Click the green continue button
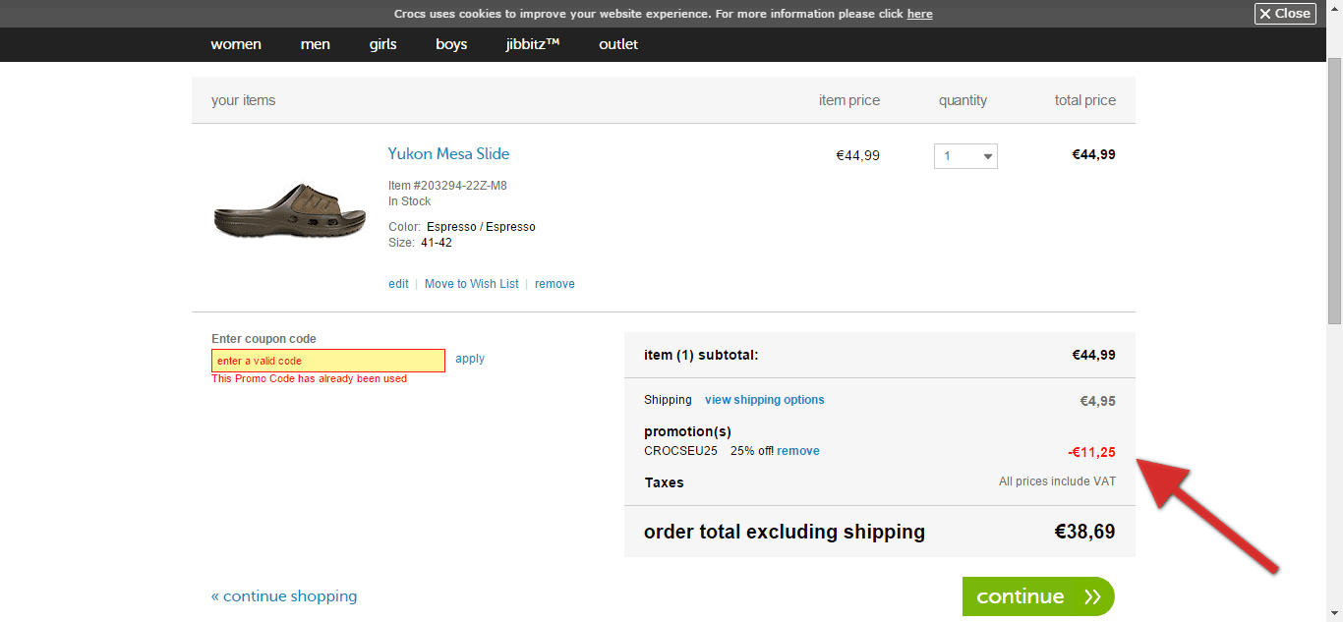Viewport: 1343px width, 622px height. point(1038,596)
